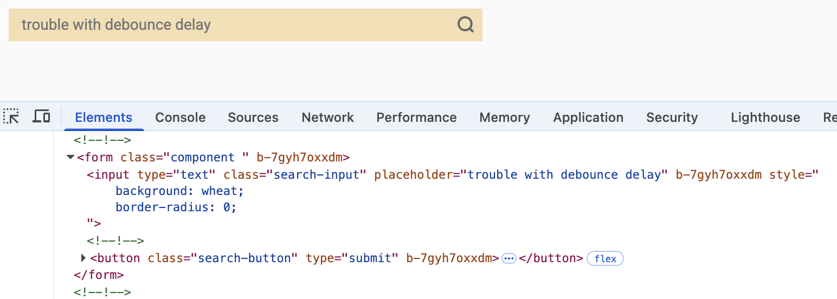Select the closing form tag line
The width and height of the screenshot is (837, 299).
tap(99, 275)
